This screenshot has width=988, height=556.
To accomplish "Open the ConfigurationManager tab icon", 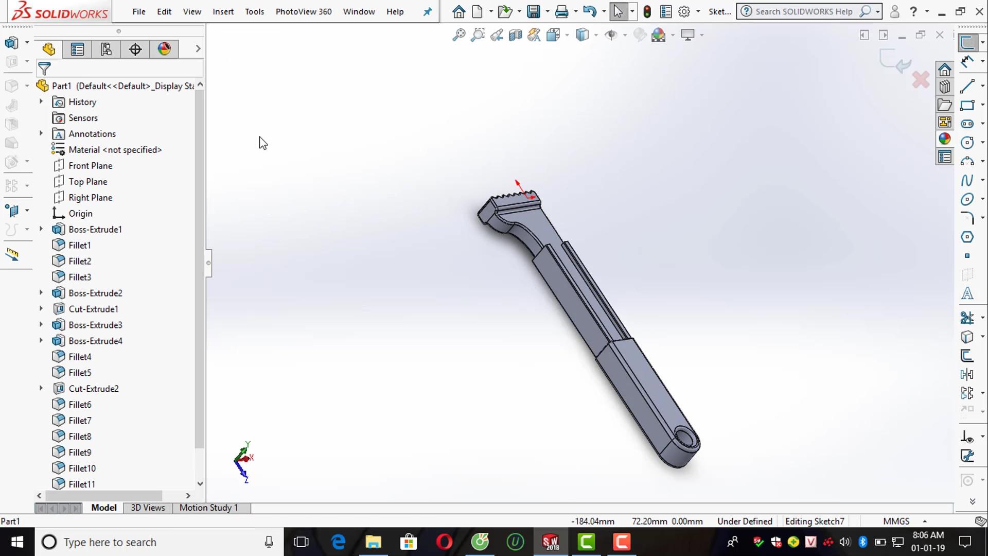I will coord(106,49).
